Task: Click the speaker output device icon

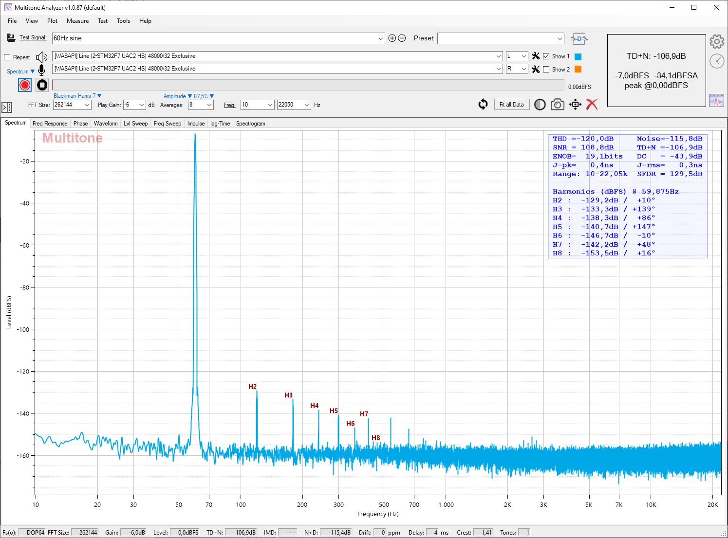Action: (42, 57)
